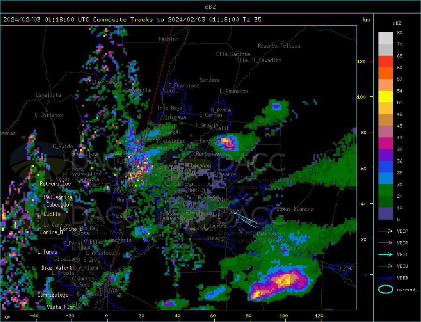
Task: Click the 'Uspallata' map label
Action: (48, 95)
